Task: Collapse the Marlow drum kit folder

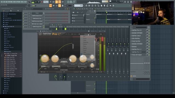Action: (9, 27)
